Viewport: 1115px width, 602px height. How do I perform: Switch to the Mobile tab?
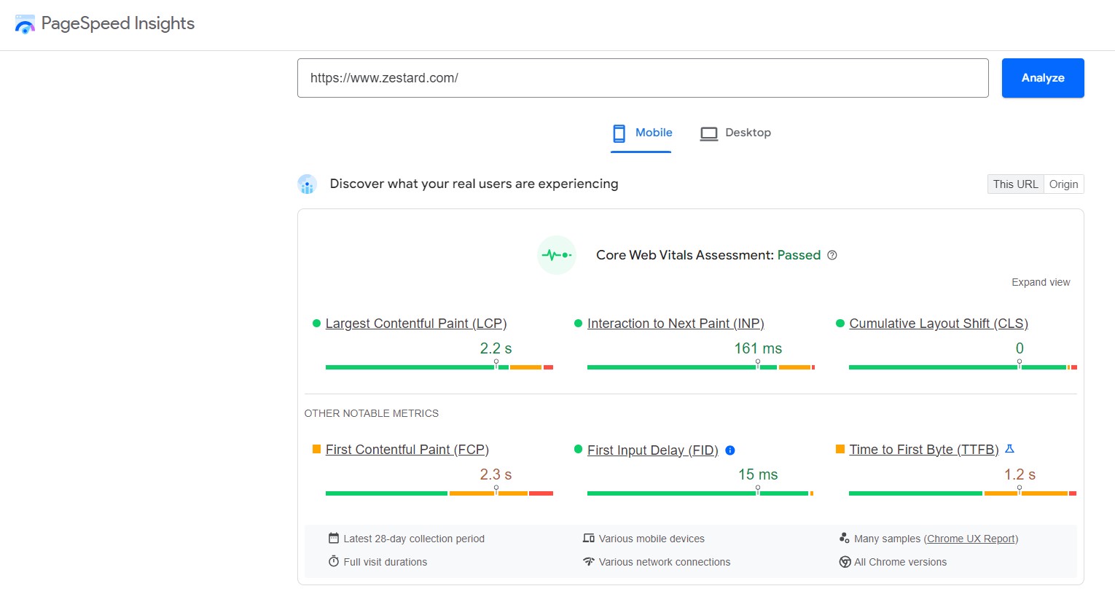coord(641,133)
